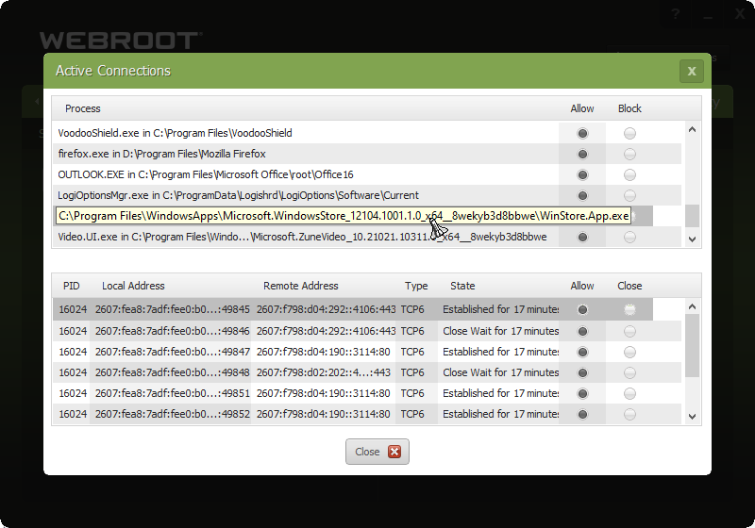Close connection on local port 49845
The image size is (755, 528).
pos(629,309)
